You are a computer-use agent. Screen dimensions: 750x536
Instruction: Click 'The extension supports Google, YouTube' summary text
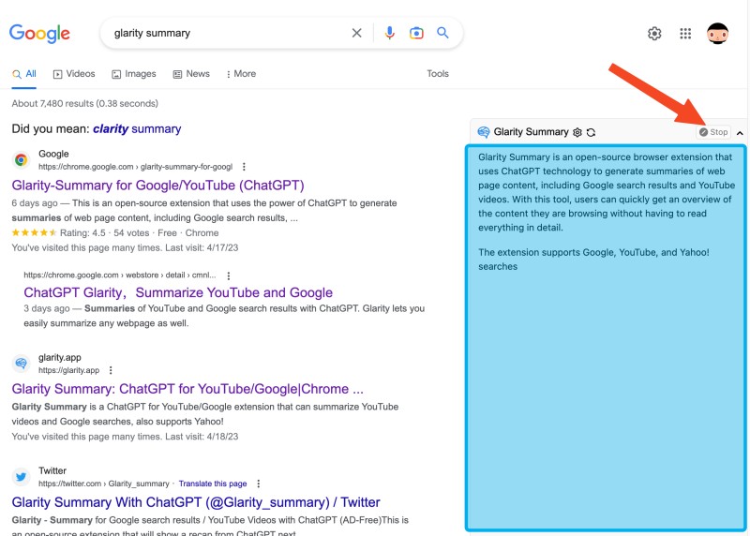(593, 260)
